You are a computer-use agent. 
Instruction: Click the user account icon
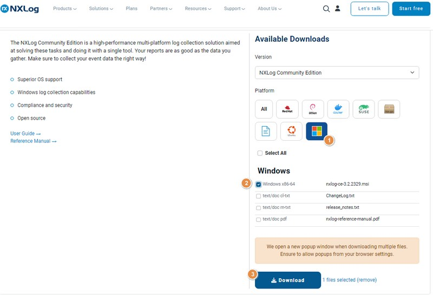pos(338,9)
